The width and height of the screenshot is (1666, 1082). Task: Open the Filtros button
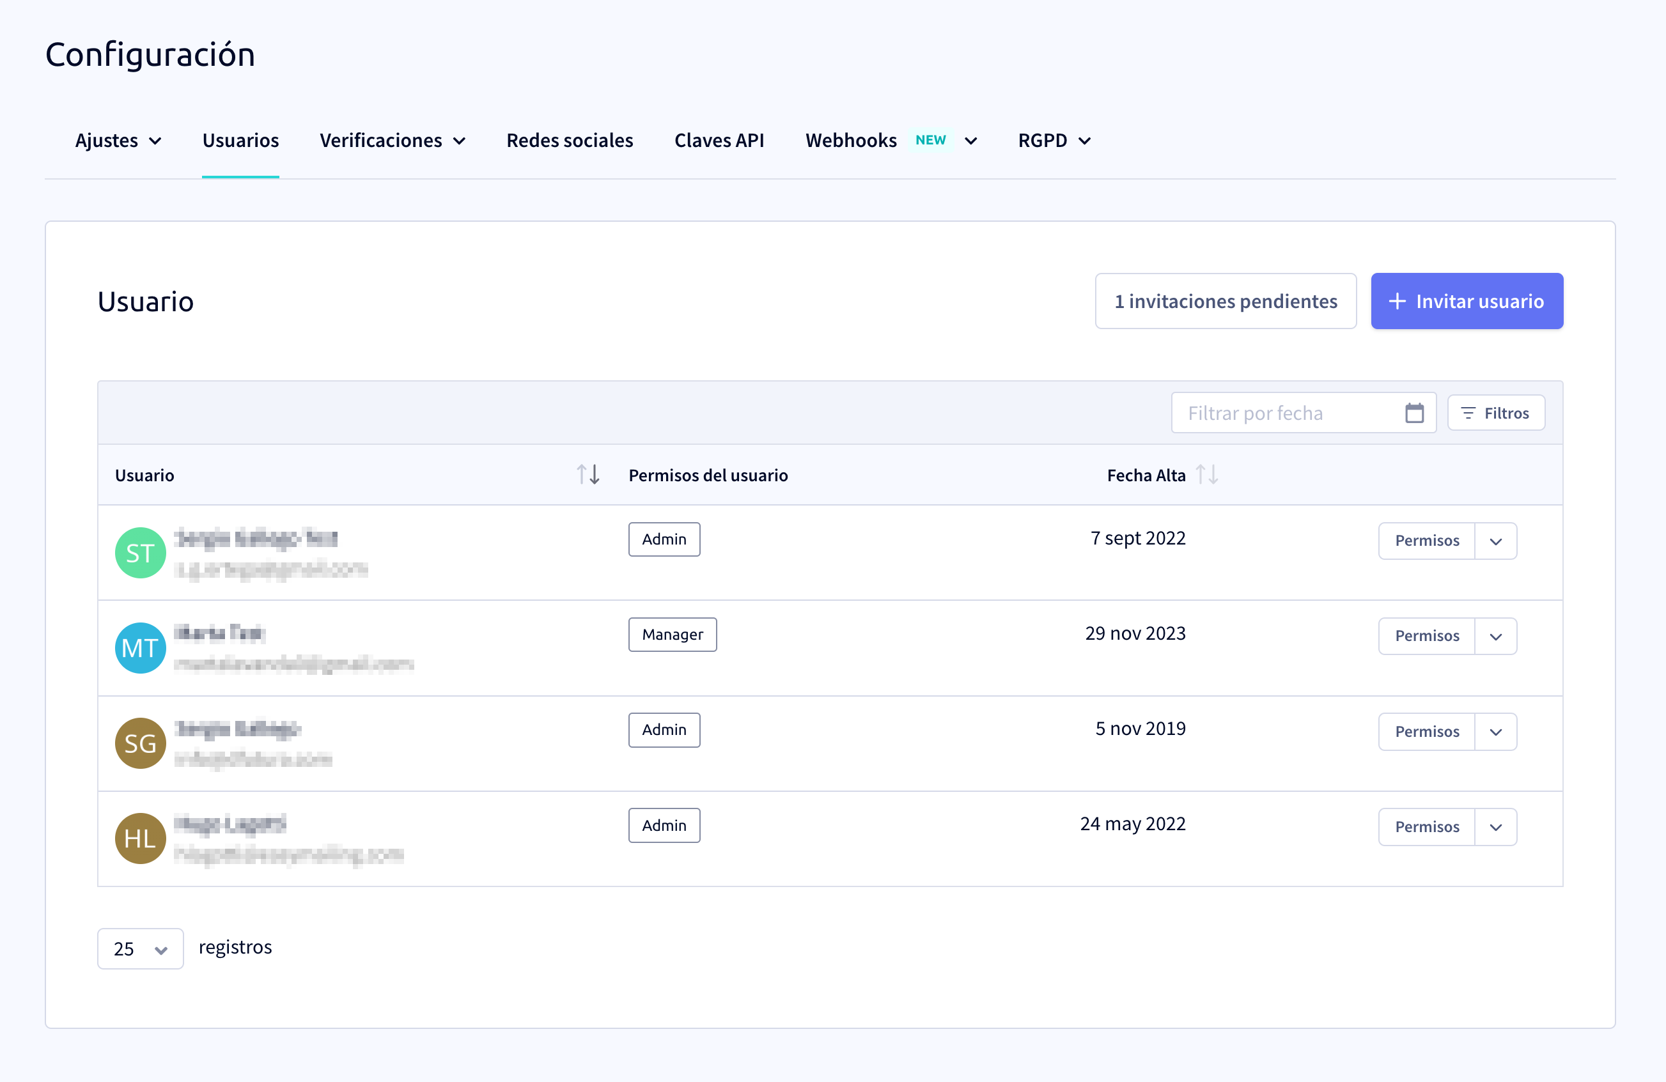click(1496, 413)
